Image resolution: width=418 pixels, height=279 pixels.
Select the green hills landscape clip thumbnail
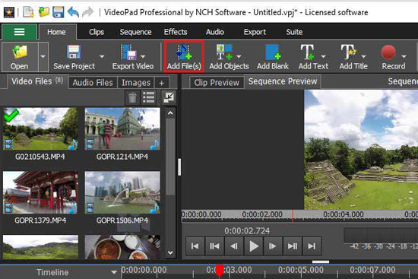coord(40,247)
